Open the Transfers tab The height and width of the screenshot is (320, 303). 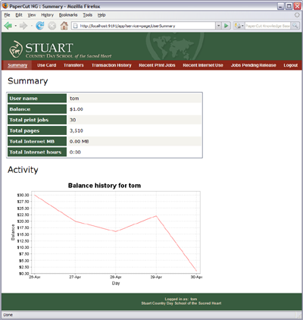click(x=73, y=65)
